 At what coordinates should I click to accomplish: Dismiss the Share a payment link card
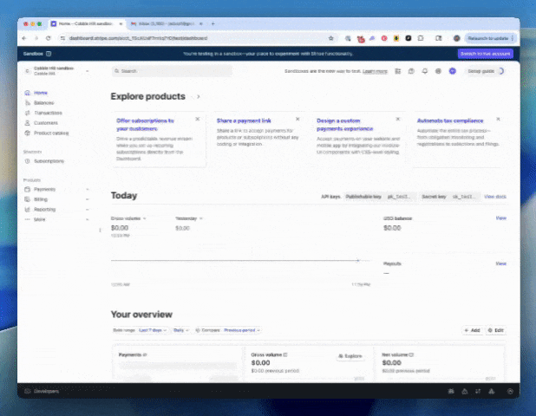pos(297,119)
